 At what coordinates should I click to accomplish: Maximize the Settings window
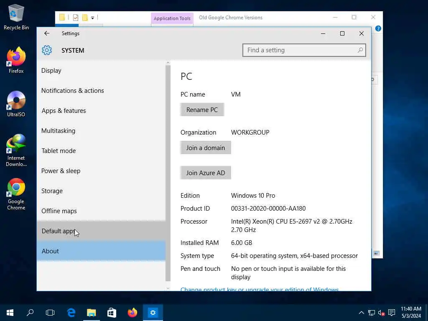(342, 33)
